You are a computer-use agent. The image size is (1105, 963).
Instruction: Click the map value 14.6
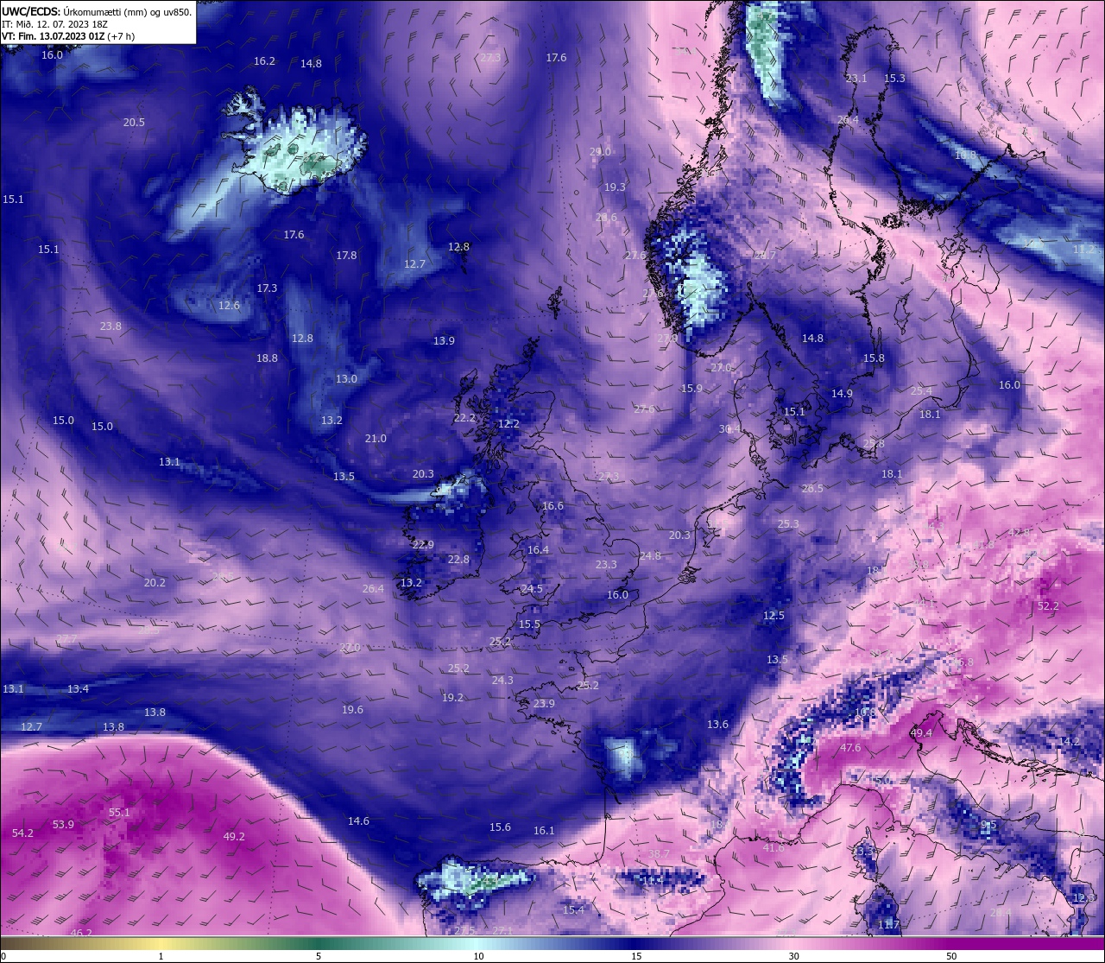(x=358, y=821)
